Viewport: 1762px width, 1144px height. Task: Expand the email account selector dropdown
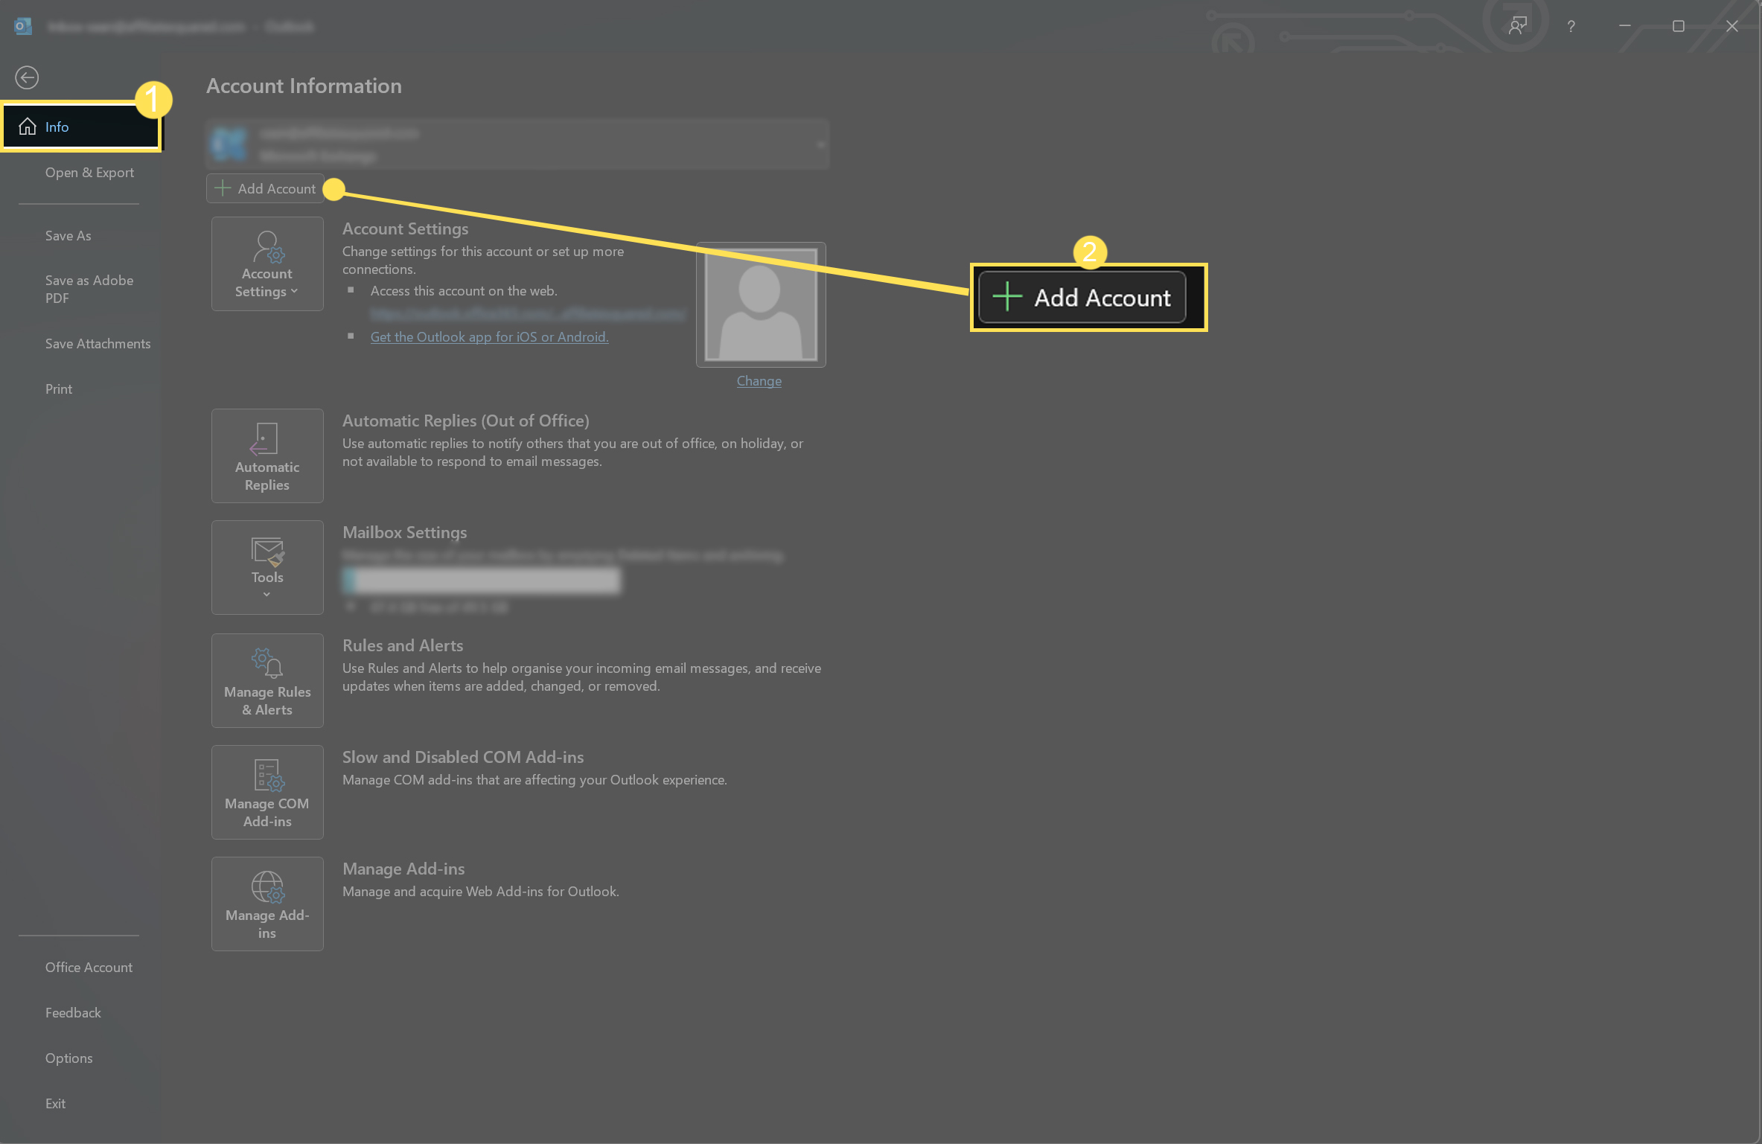coord(820,144)
